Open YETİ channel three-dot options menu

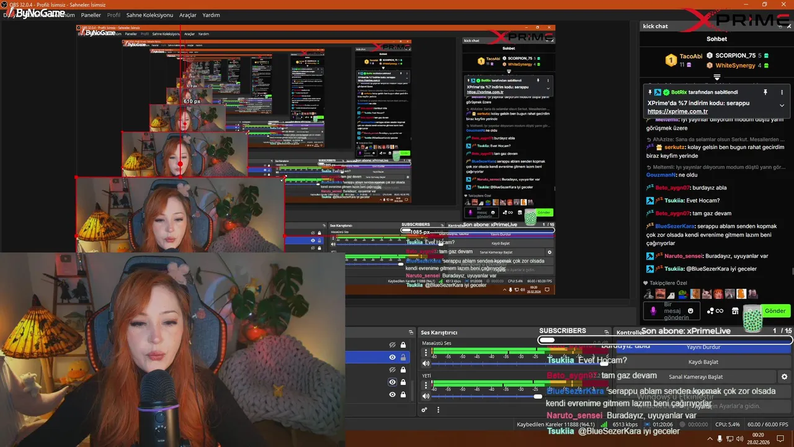tap(426, 384)
